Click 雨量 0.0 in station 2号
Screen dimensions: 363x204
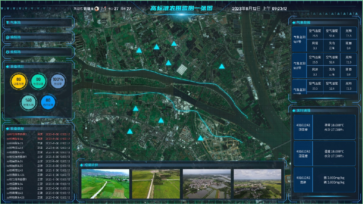[349, 72]
